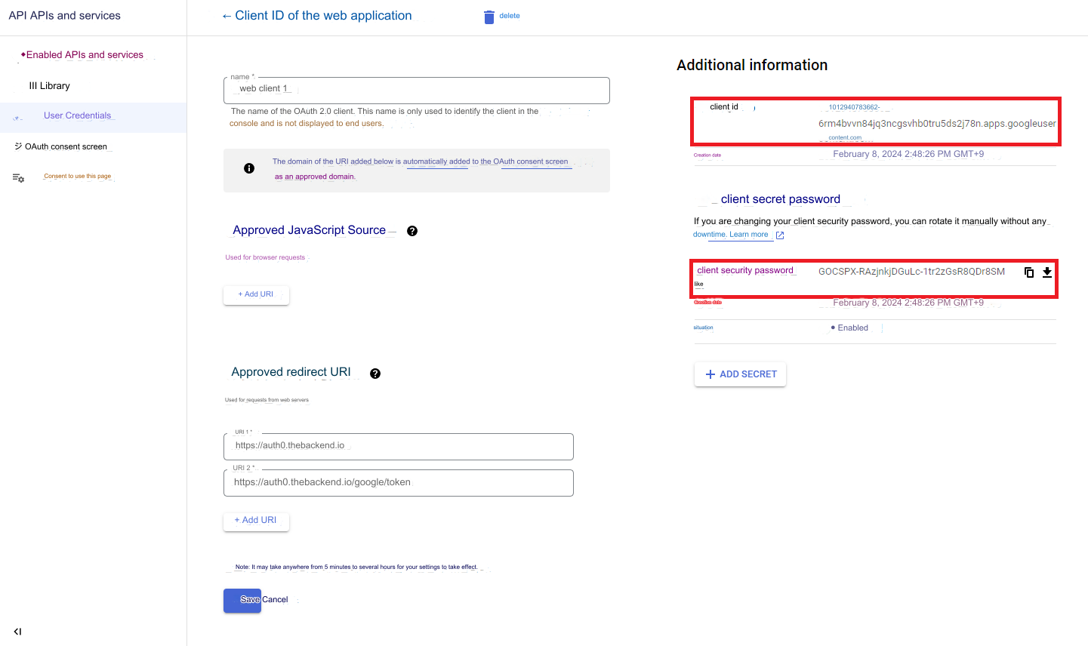This screenshot has height=646, width=1088.
Task: Click the Learn more link
Action: (x=749, y=235)
